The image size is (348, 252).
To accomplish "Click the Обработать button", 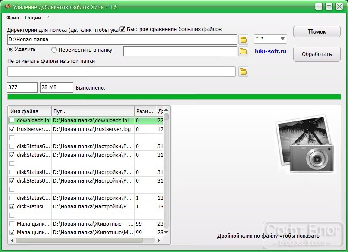I will coord(317,54).
